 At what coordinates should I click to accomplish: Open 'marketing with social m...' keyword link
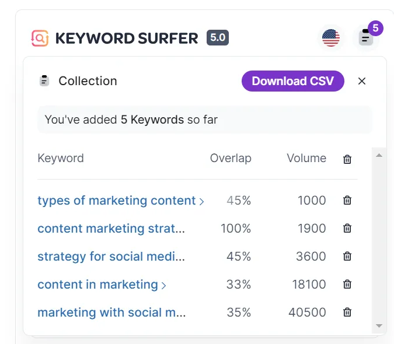[111, 313]
